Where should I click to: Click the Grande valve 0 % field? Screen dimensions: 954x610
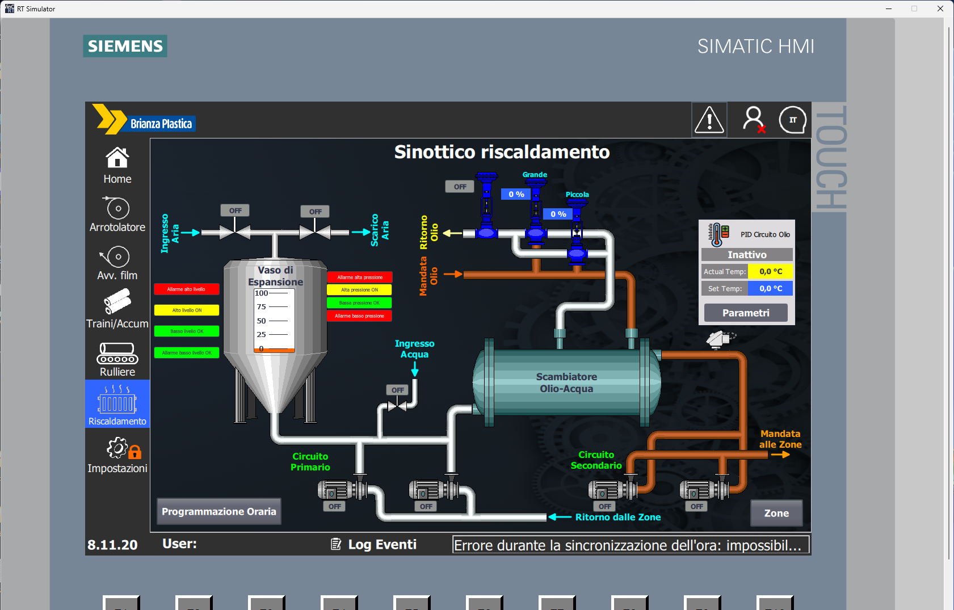[516, 194]
